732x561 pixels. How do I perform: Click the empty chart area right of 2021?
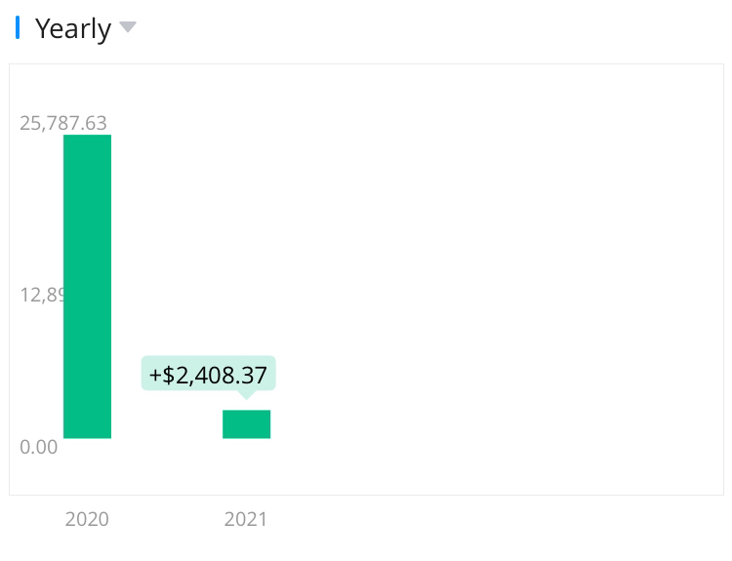[x=488, y=293]
